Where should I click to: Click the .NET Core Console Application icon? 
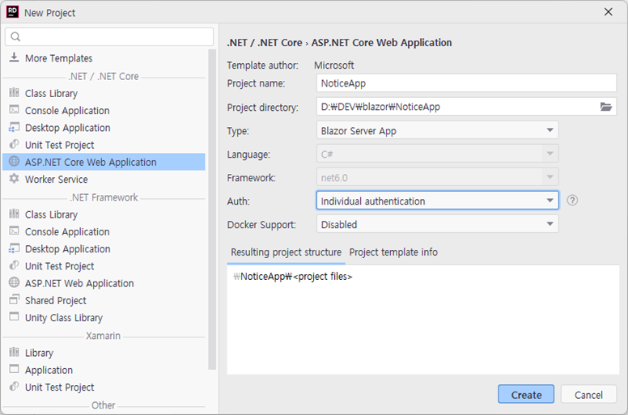point(14,110)
